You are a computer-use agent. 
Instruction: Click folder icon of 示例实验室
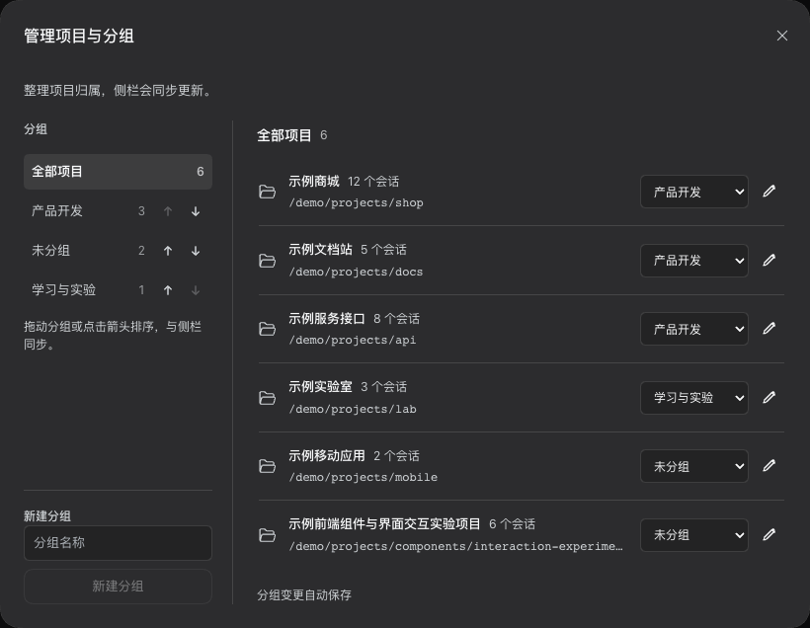[x=267, y=398]
